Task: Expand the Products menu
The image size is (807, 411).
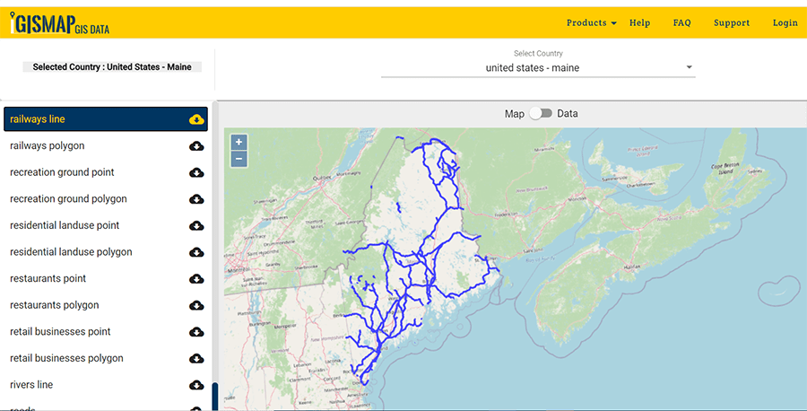Action: click(x=592, y=22)
